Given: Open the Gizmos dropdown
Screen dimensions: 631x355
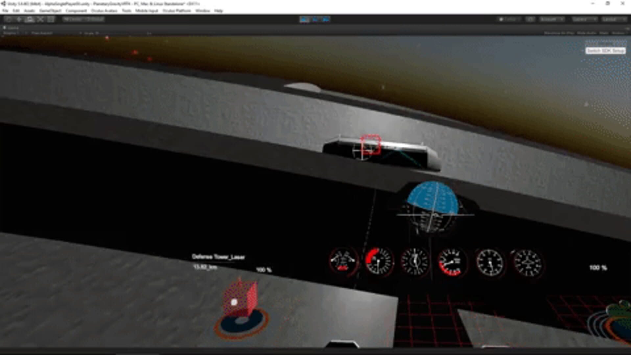Looking at the screenshot, I should coord(619,33).
